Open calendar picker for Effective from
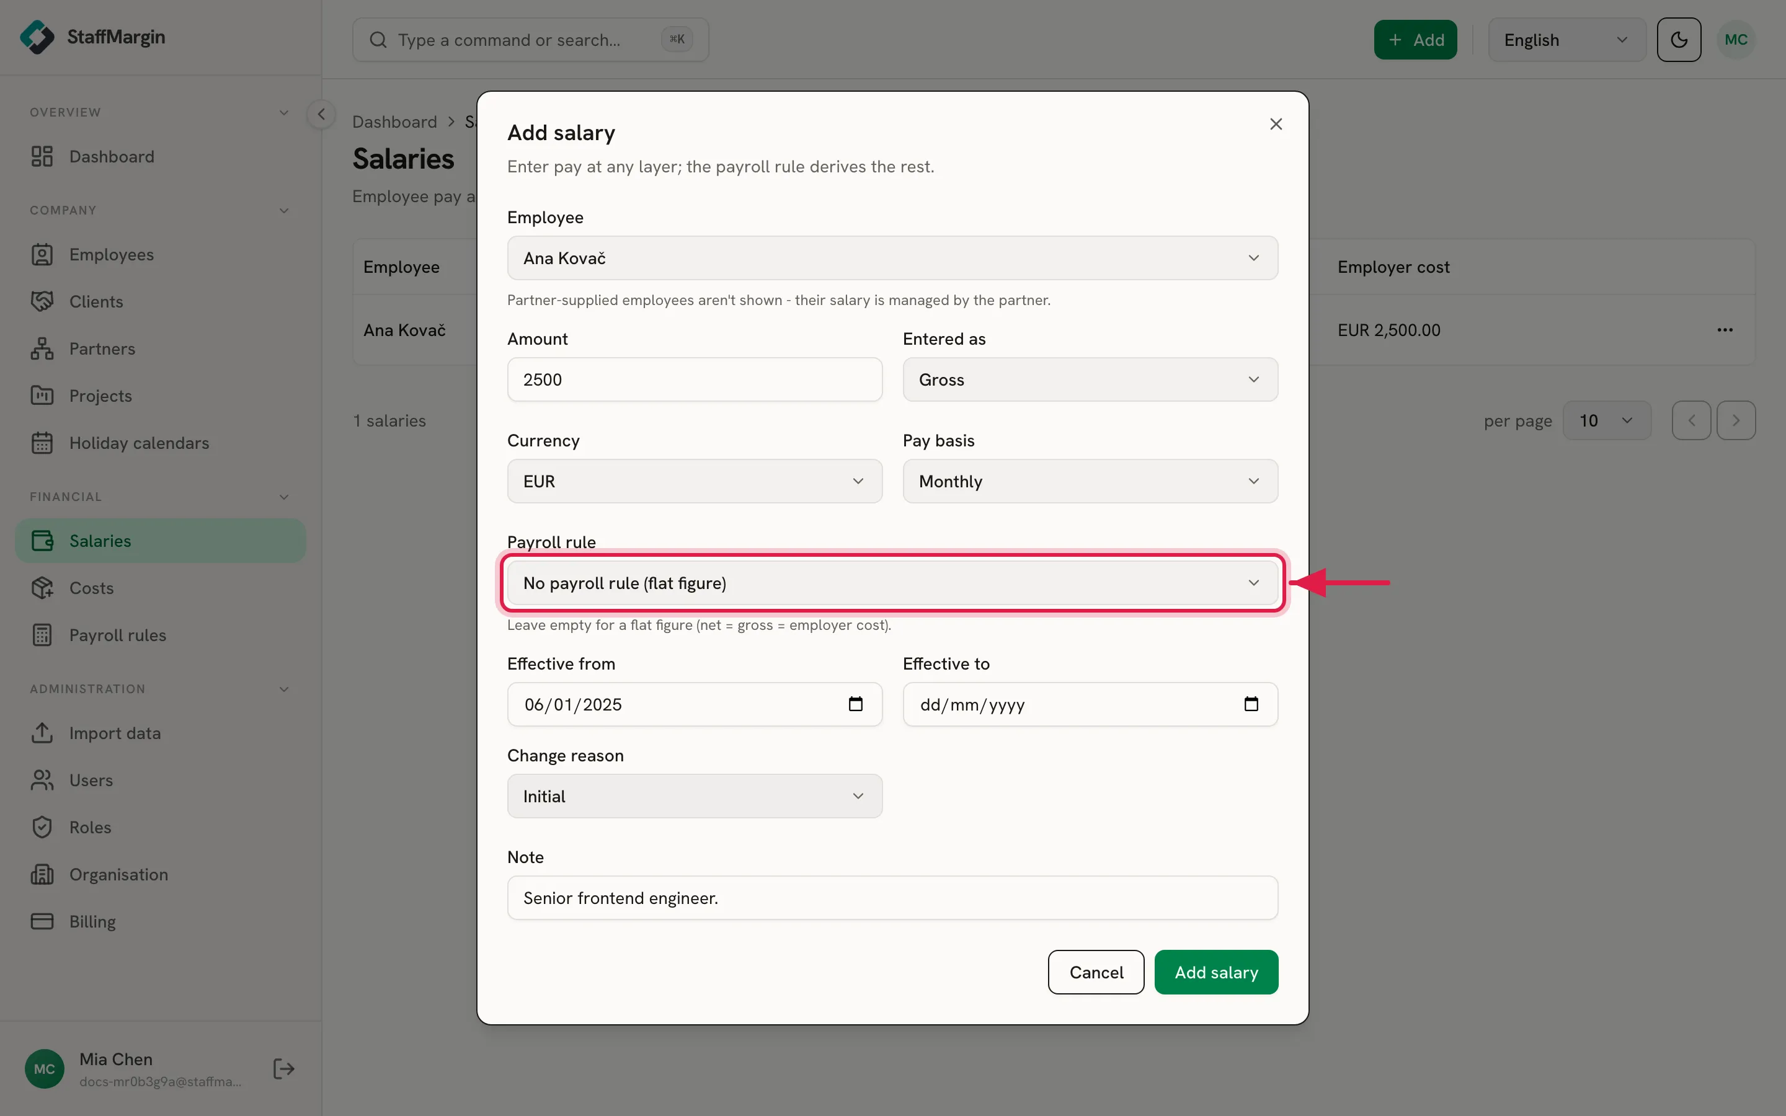1786x1116 pixels. (855, 704)
